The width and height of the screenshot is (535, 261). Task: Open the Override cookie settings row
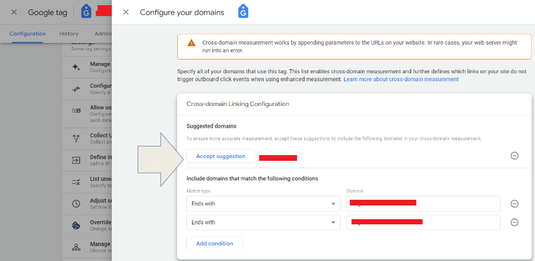click(x=87, y=225)
